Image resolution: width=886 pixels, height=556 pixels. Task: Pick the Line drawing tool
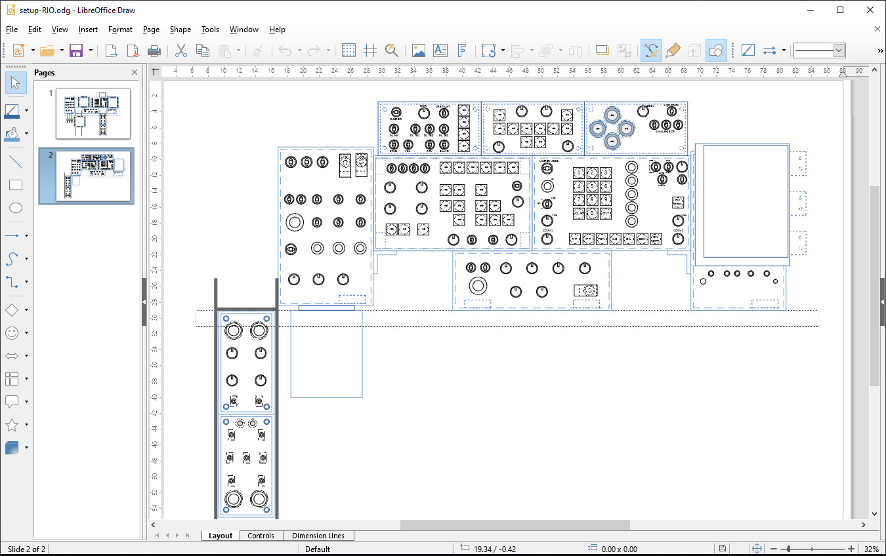point(16,163)
